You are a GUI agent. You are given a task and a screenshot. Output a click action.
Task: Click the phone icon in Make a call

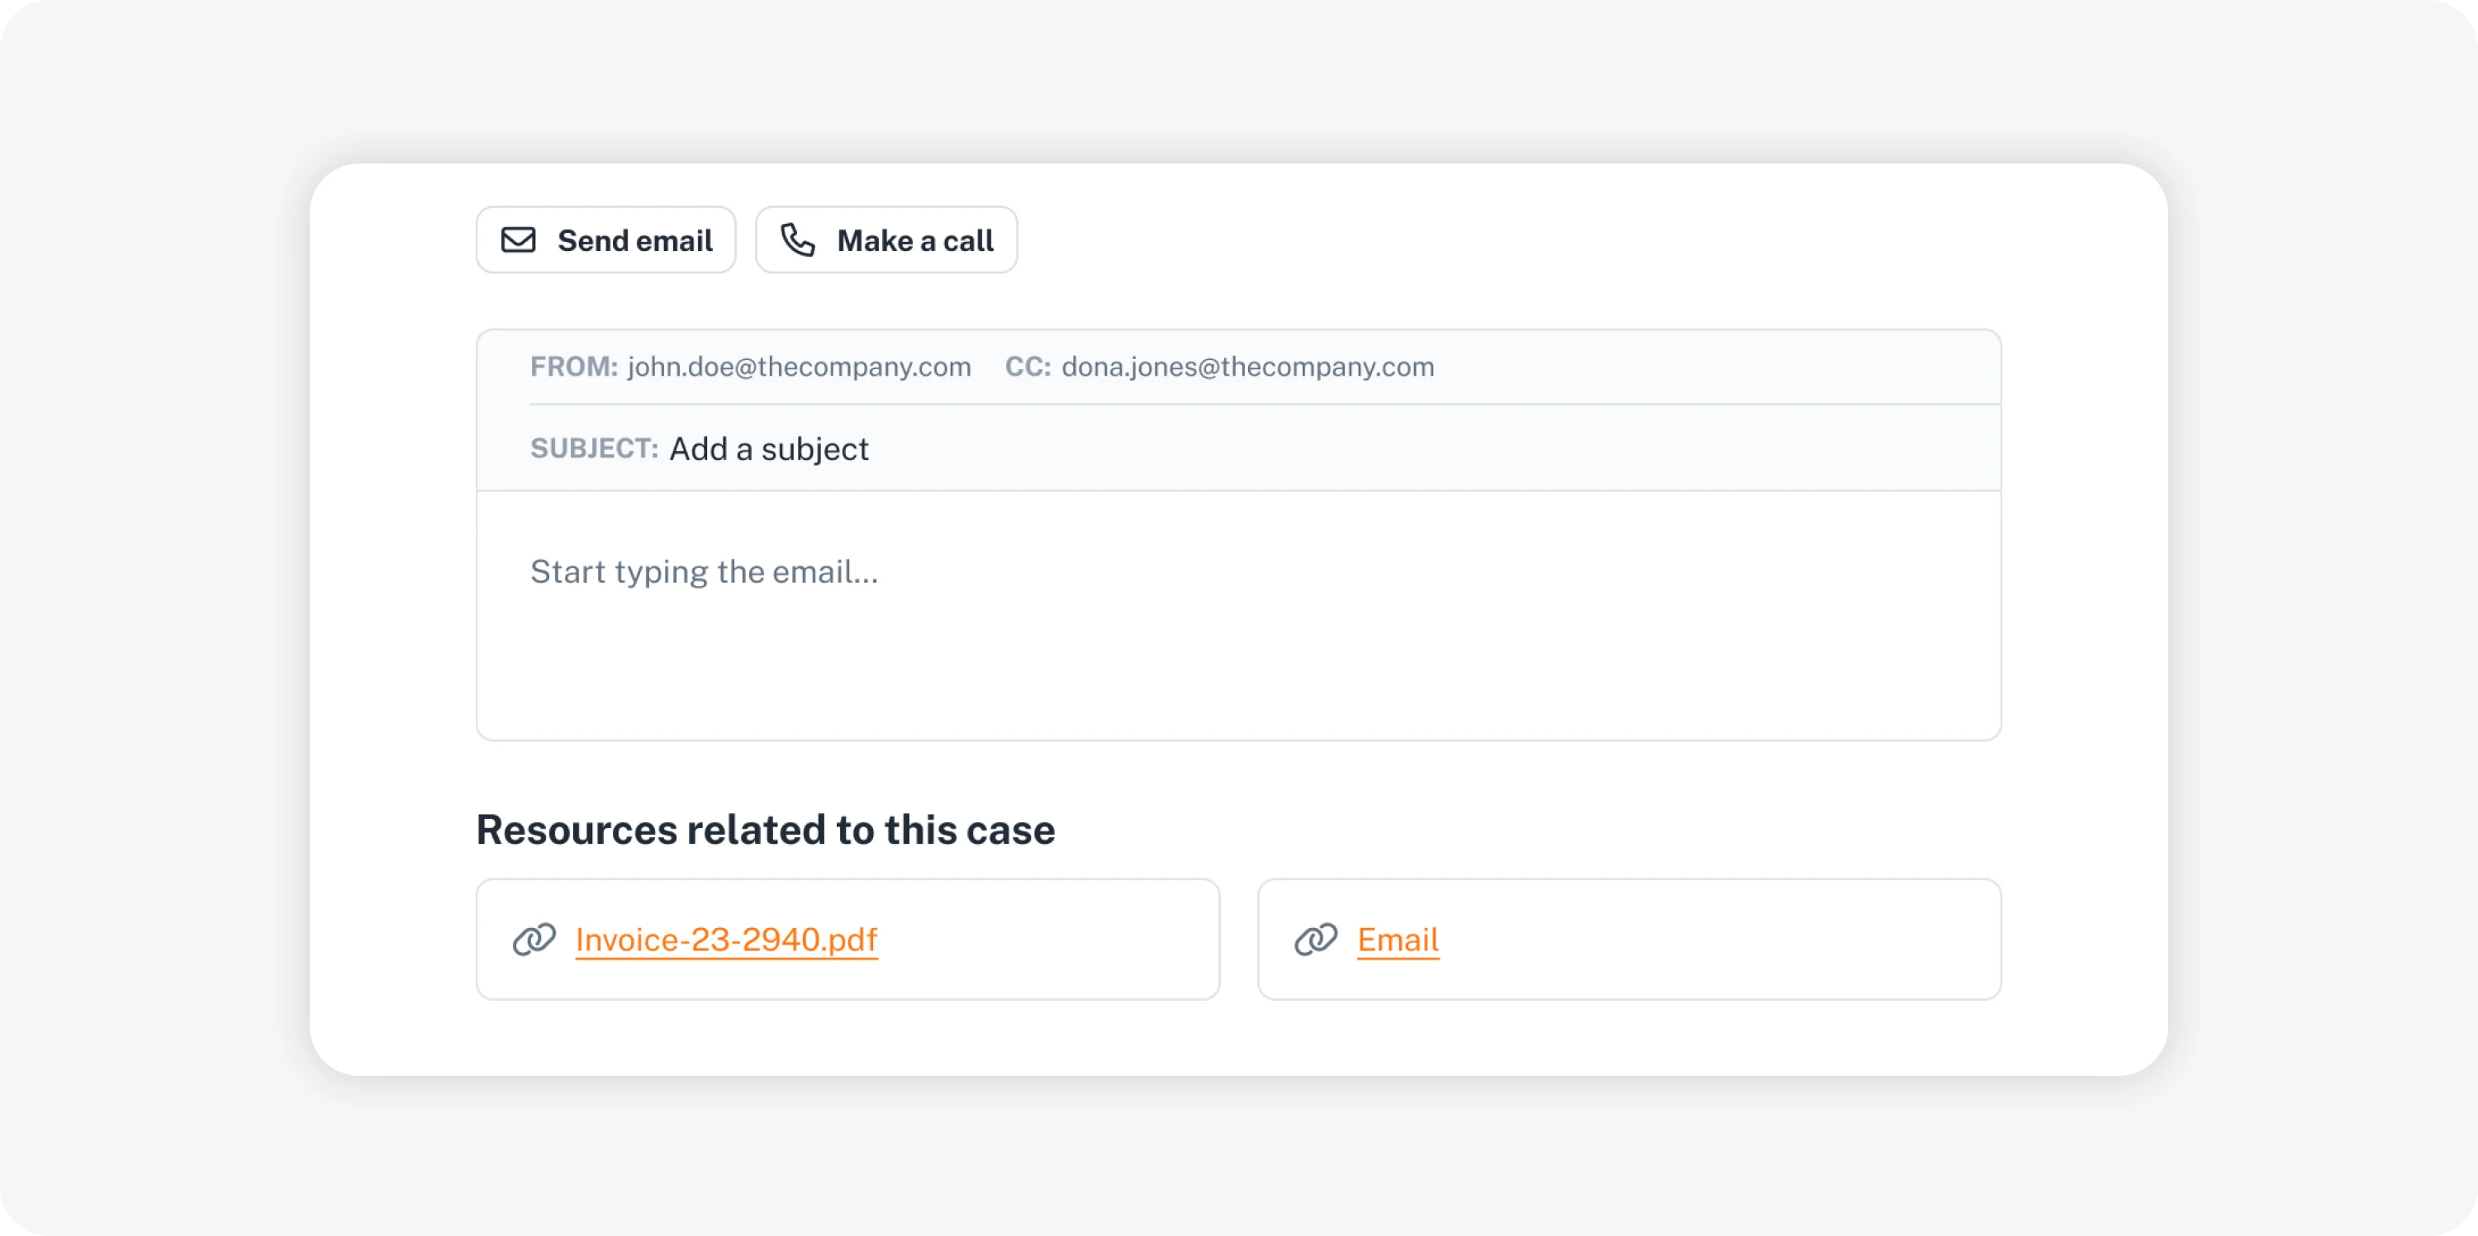(x=797, y=239)
